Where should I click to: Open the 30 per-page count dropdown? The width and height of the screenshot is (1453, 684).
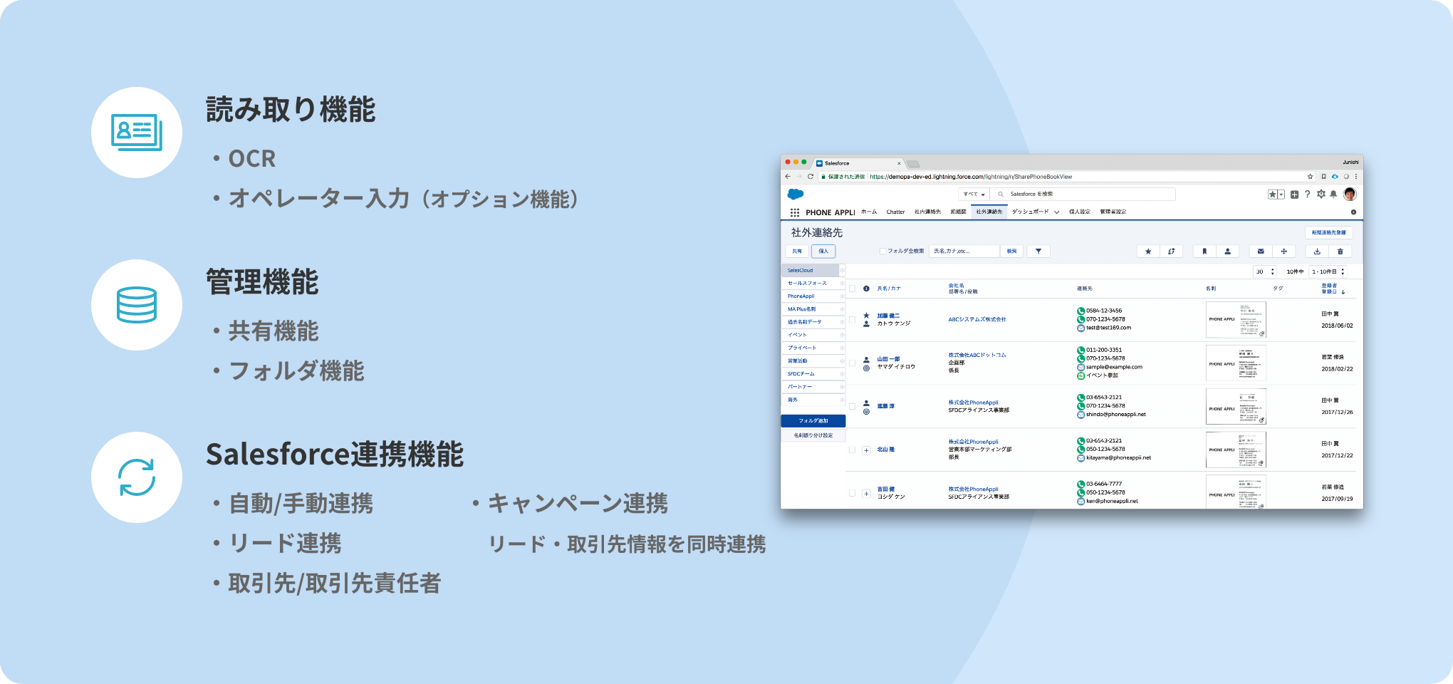coord(1264,271)
